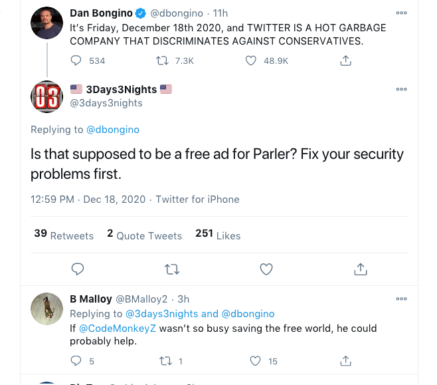
Task: Reply to B Malloy's tweet
Action: 76,361
